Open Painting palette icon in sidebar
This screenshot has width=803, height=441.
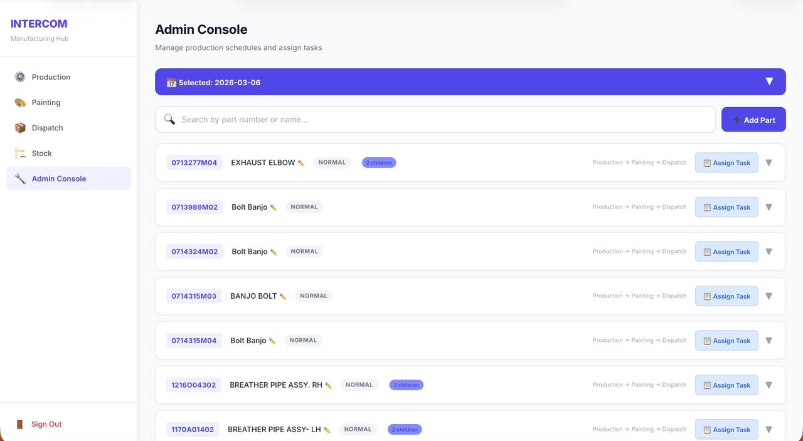point(20,102)
